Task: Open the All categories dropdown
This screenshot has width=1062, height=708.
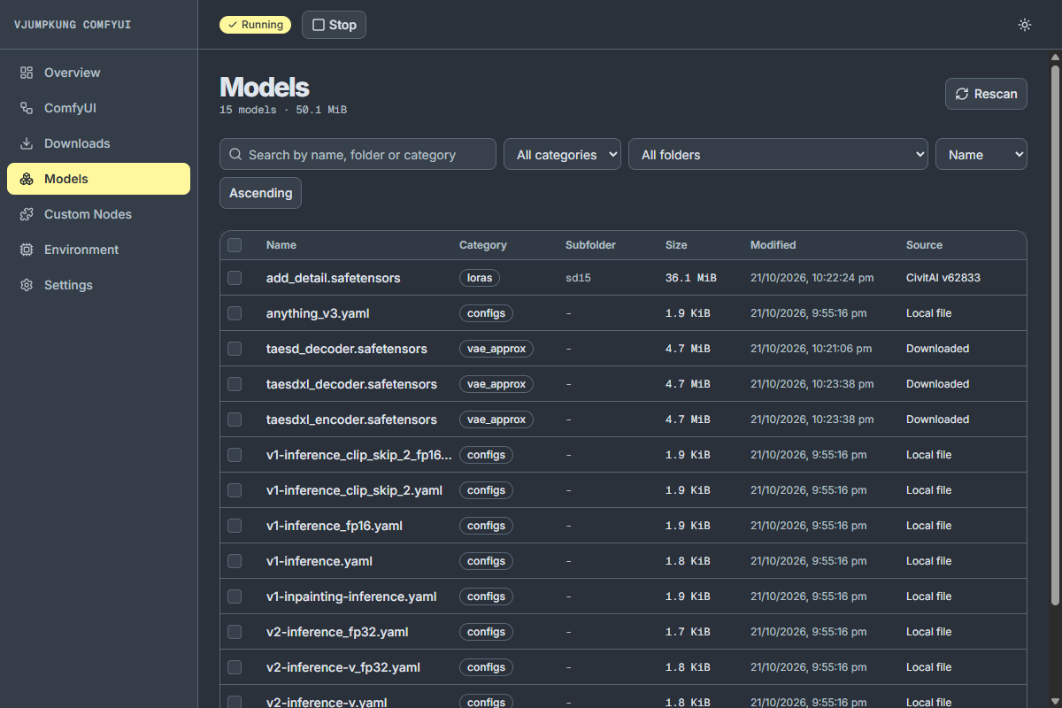Action: tap(562, 154)
